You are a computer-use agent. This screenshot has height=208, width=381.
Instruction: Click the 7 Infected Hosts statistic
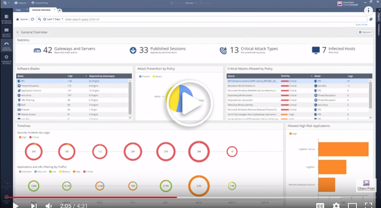(x=333, y=50)
